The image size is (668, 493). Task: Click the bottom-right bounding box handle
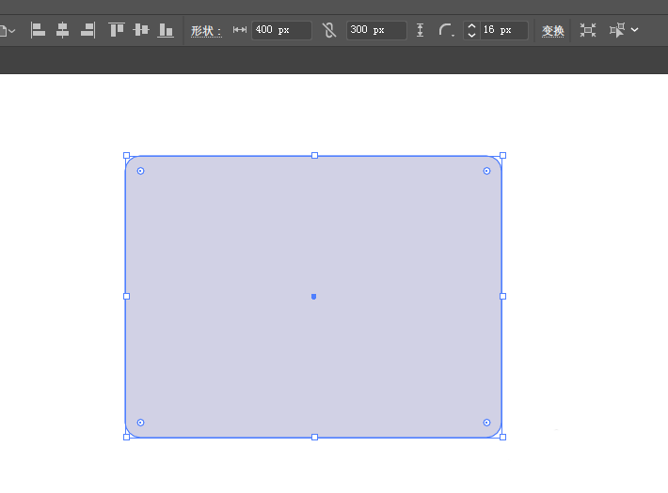(x=502, y=437)
